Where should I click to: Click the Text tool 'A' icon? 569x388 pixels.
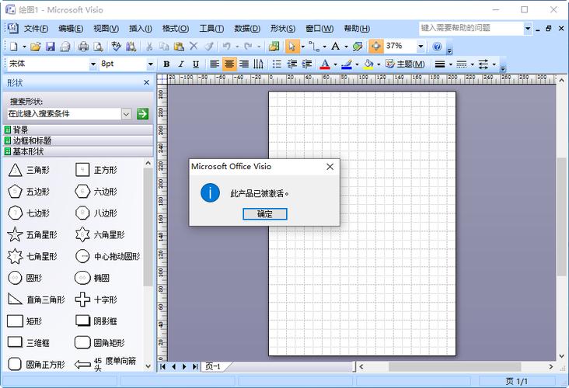click(335, 47)
